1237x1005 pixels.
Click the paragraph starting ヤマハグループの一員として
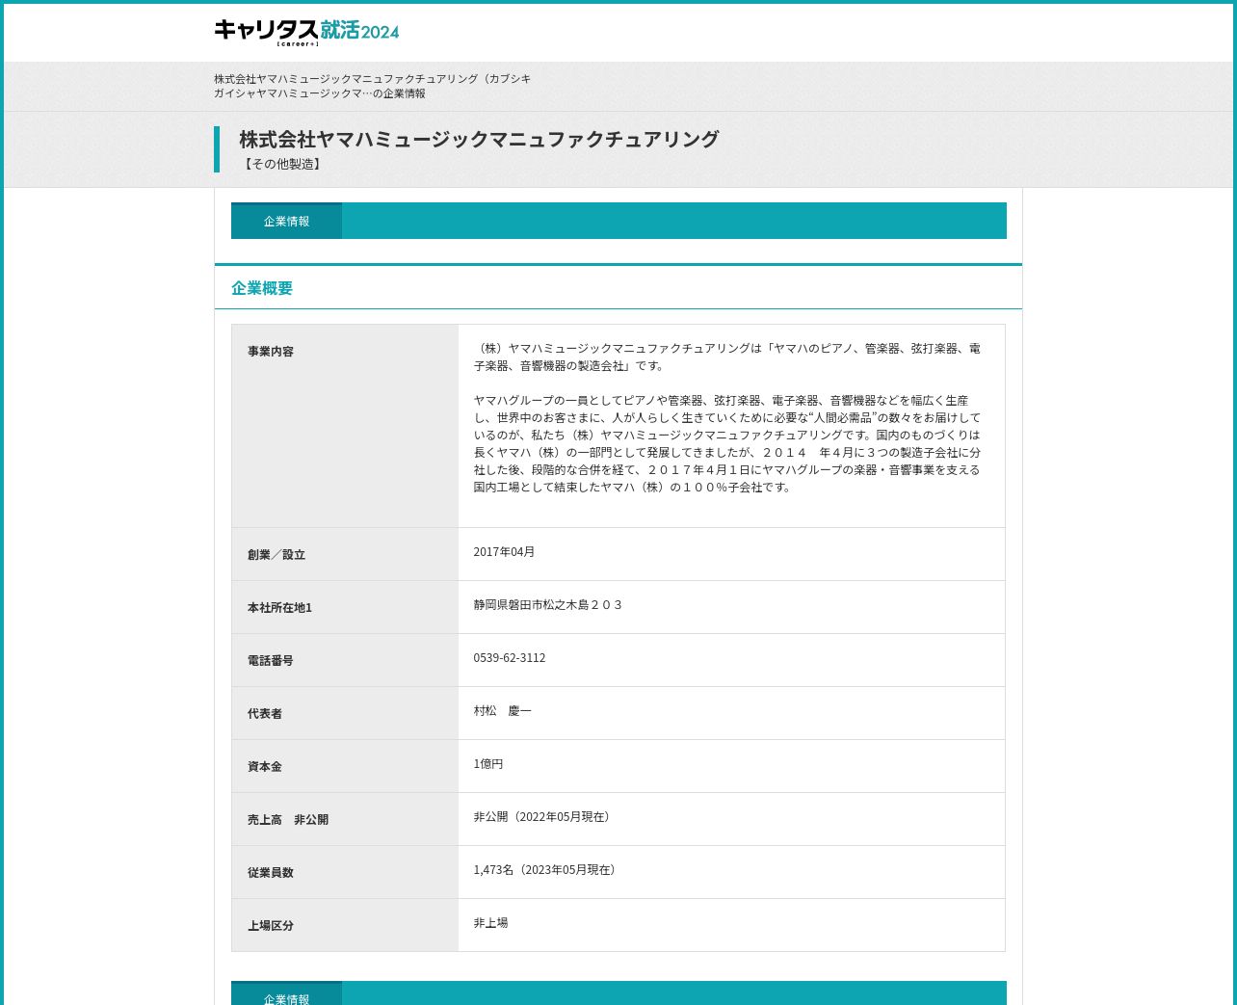coord(727,444)
